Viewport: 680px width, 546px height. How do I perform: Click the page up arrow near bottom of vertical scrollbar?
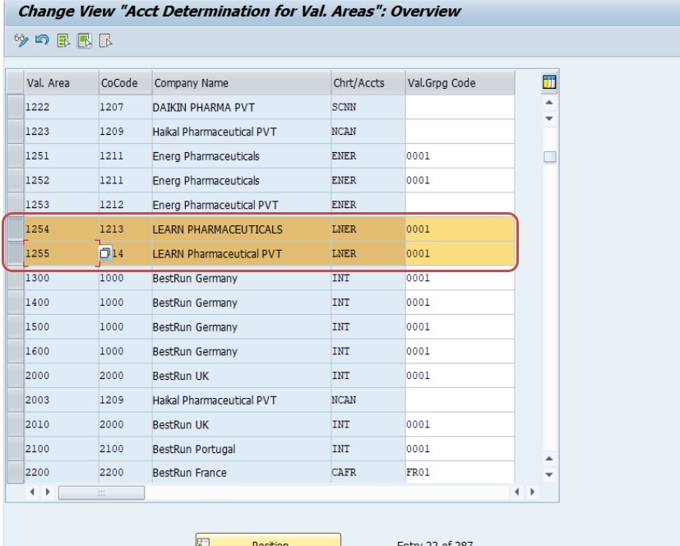point(549,458)
